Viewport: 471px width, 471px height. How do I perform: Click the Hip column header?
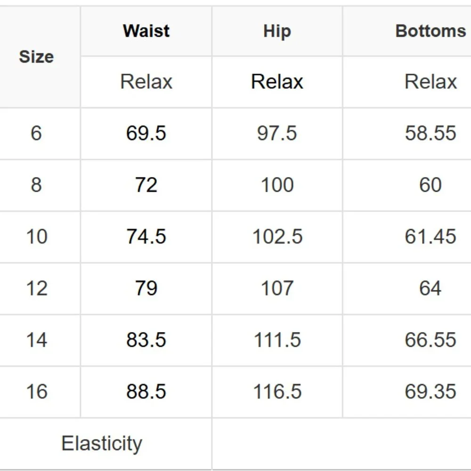coord(277,31)
